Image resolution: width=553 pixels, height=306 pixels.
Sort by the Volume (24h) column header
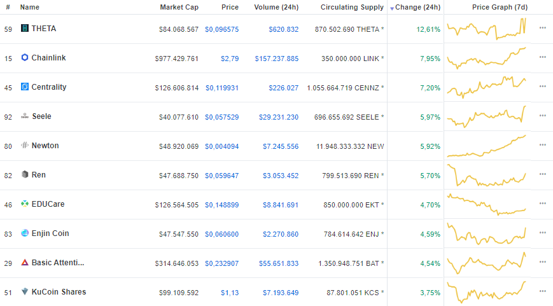(276, 7)
